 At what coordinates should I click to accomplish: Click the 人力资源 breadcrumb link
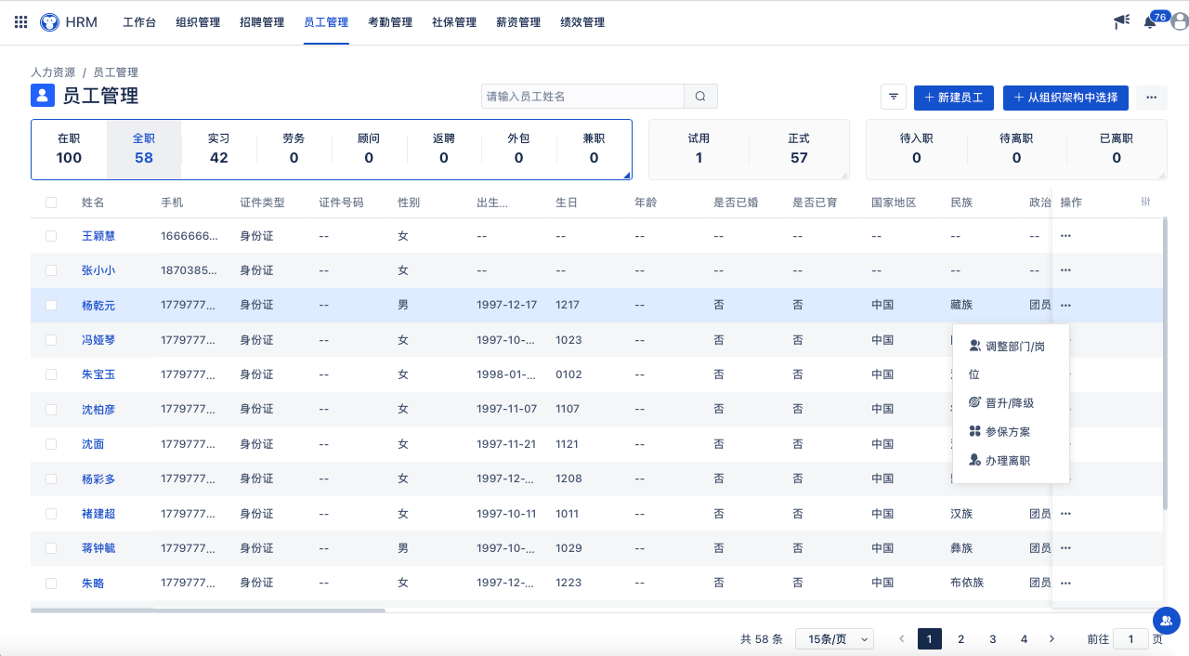(x=53, y=72)
